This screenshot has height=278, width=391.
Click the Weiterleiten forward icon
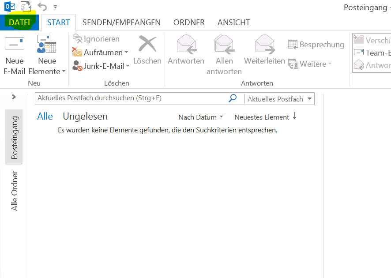pyautogui.click(x=264, y=45)
